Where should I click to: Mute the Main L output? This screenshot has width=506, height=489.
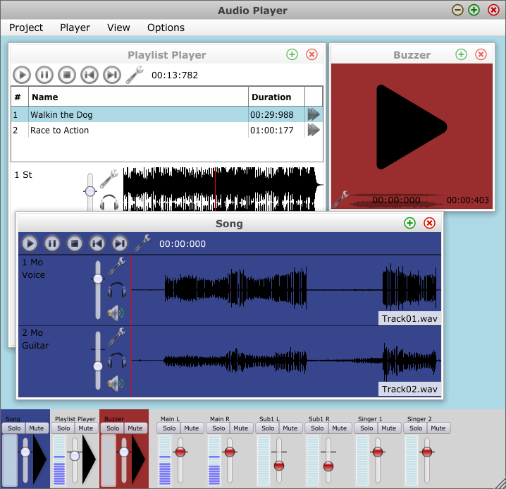point(192,428)
